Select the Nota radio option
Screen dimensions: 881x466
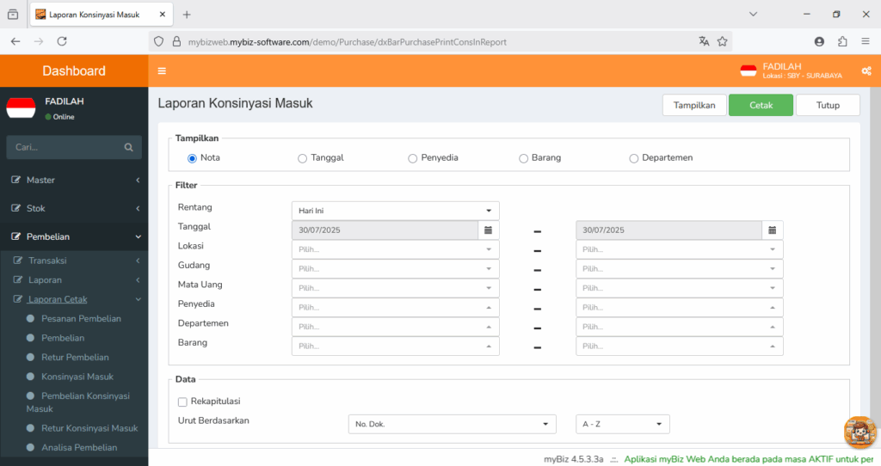(x=192, y=158)
